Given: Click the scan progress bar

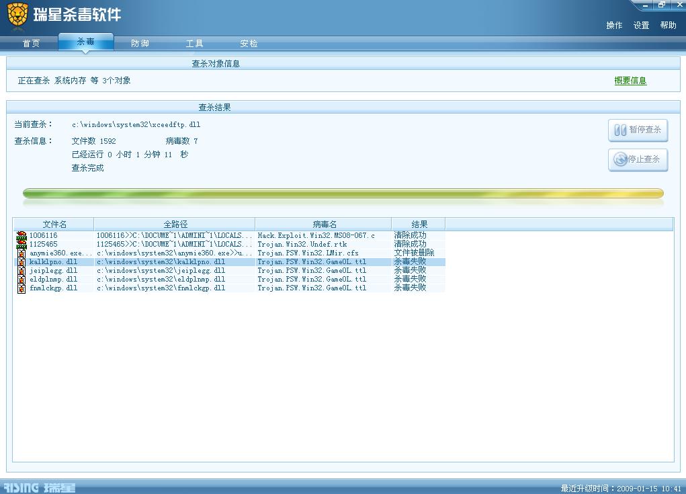Looking at the screenshot, I should (x=343, y=194).
